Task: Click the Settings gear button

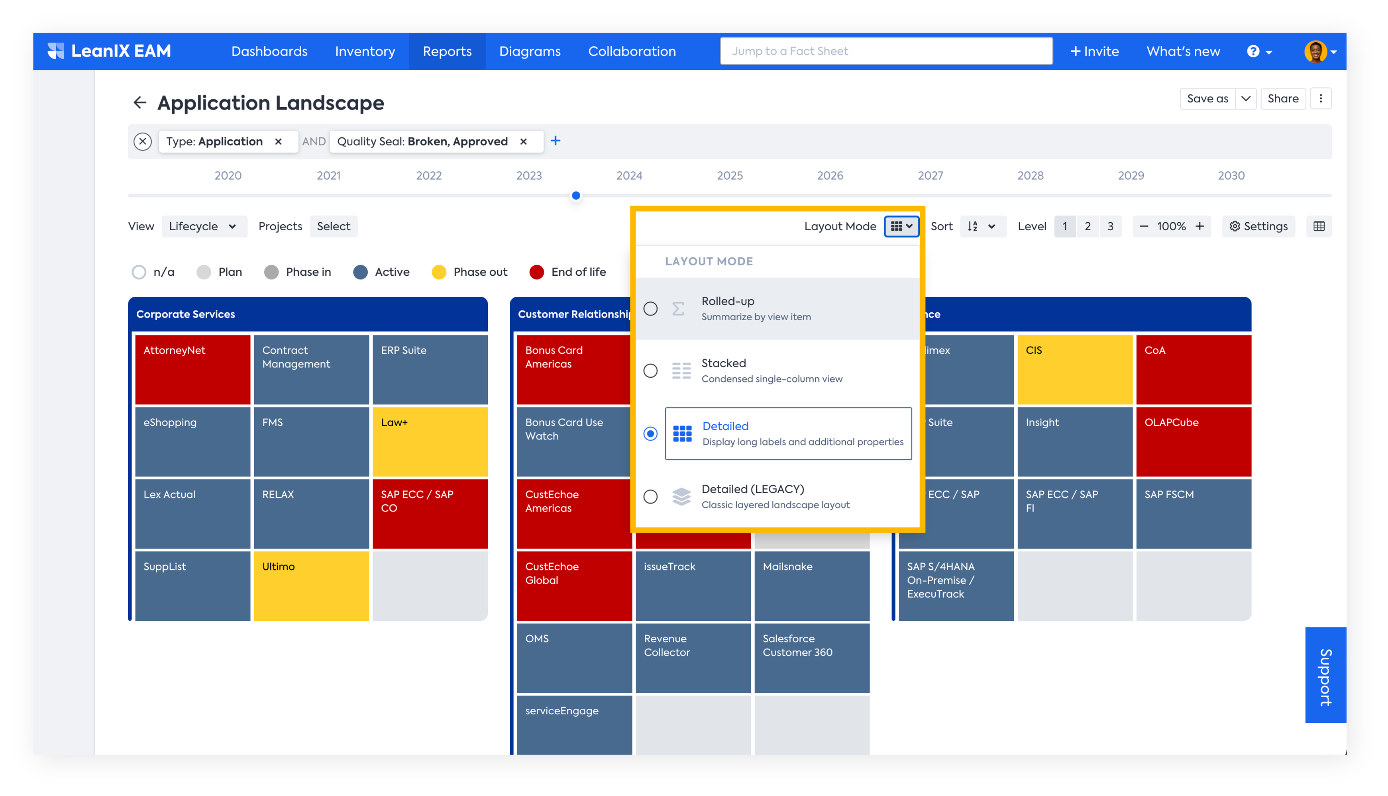Action: tap(1258, 226)
